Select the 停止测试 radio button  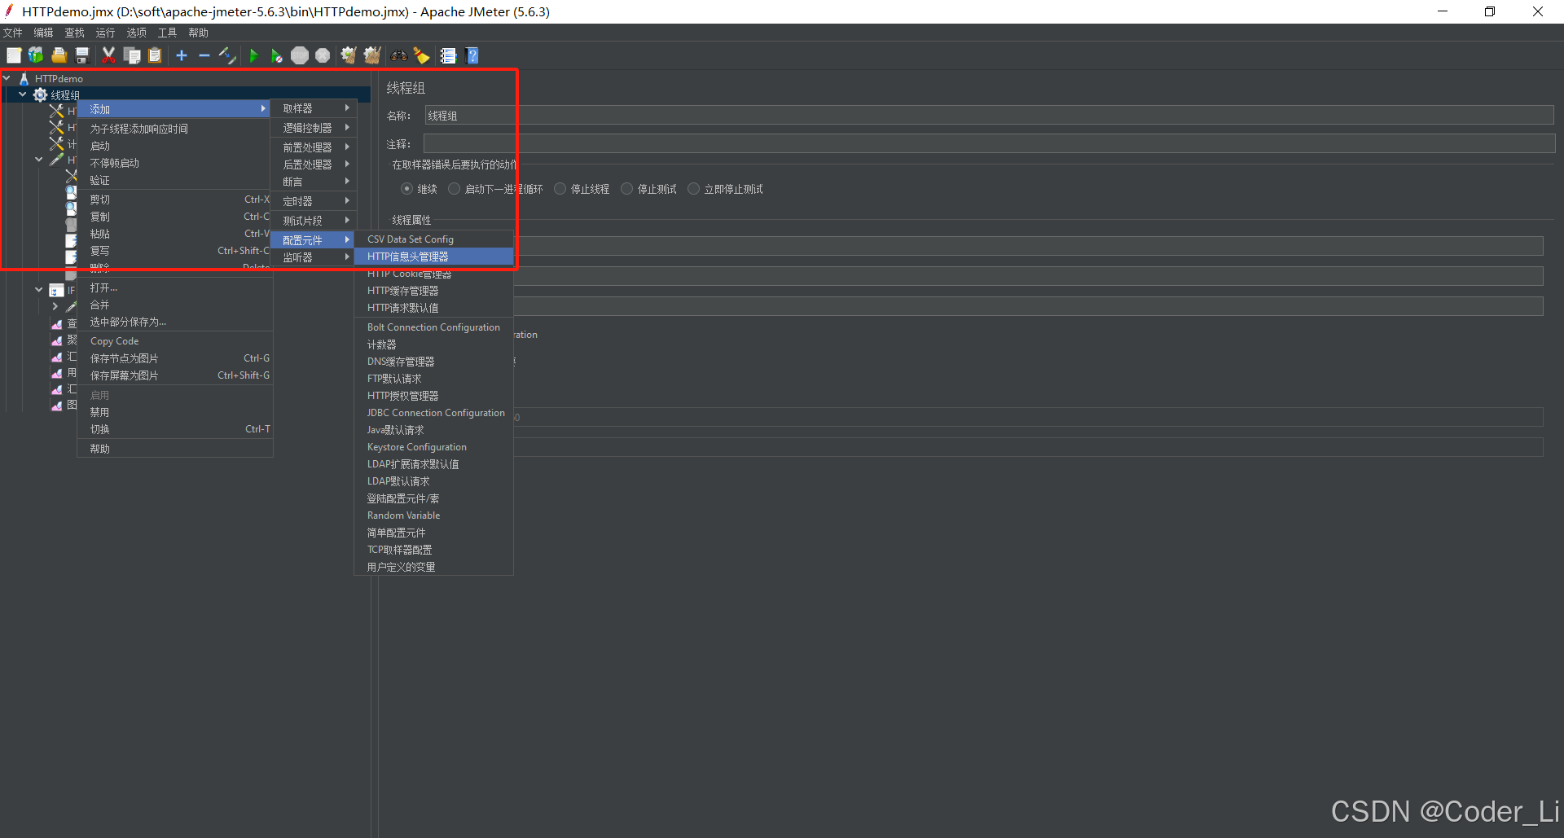point(626,189)
